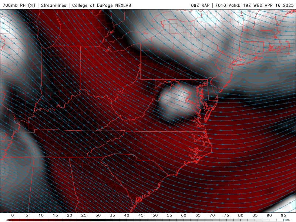The height and width of the screenshot is (222, 296).
Task: Click the color scale label "25"
Action: 84,215
